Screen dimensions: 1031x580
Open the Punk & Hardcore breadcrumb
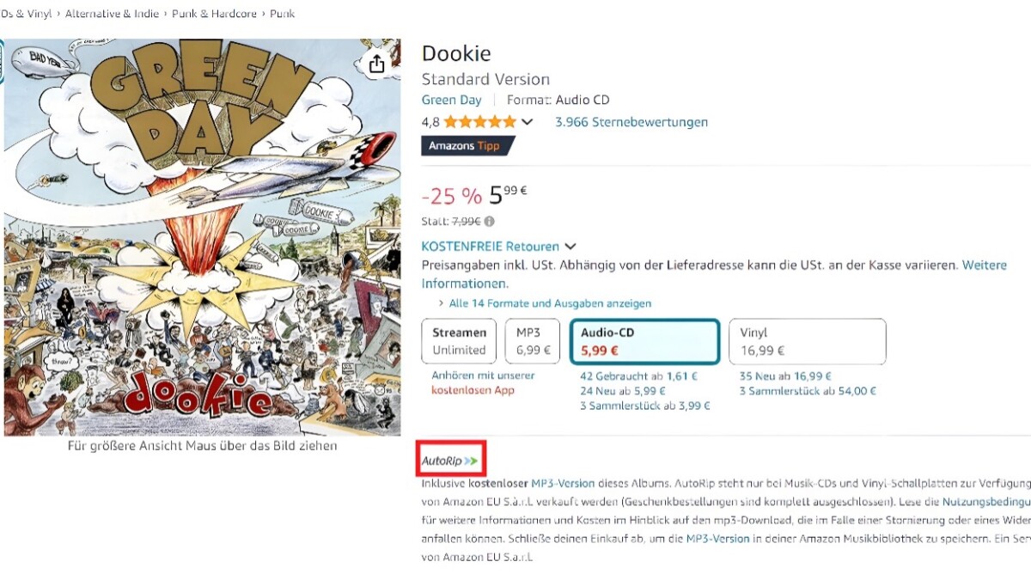(214, 14)
